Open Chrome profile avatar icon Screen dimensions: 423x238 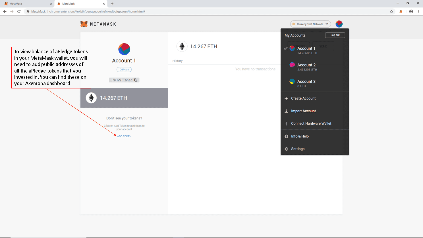tap(411, 11)
